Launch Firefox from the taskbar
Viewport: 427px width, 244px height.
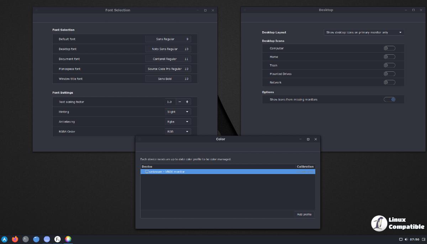(15, 239)
